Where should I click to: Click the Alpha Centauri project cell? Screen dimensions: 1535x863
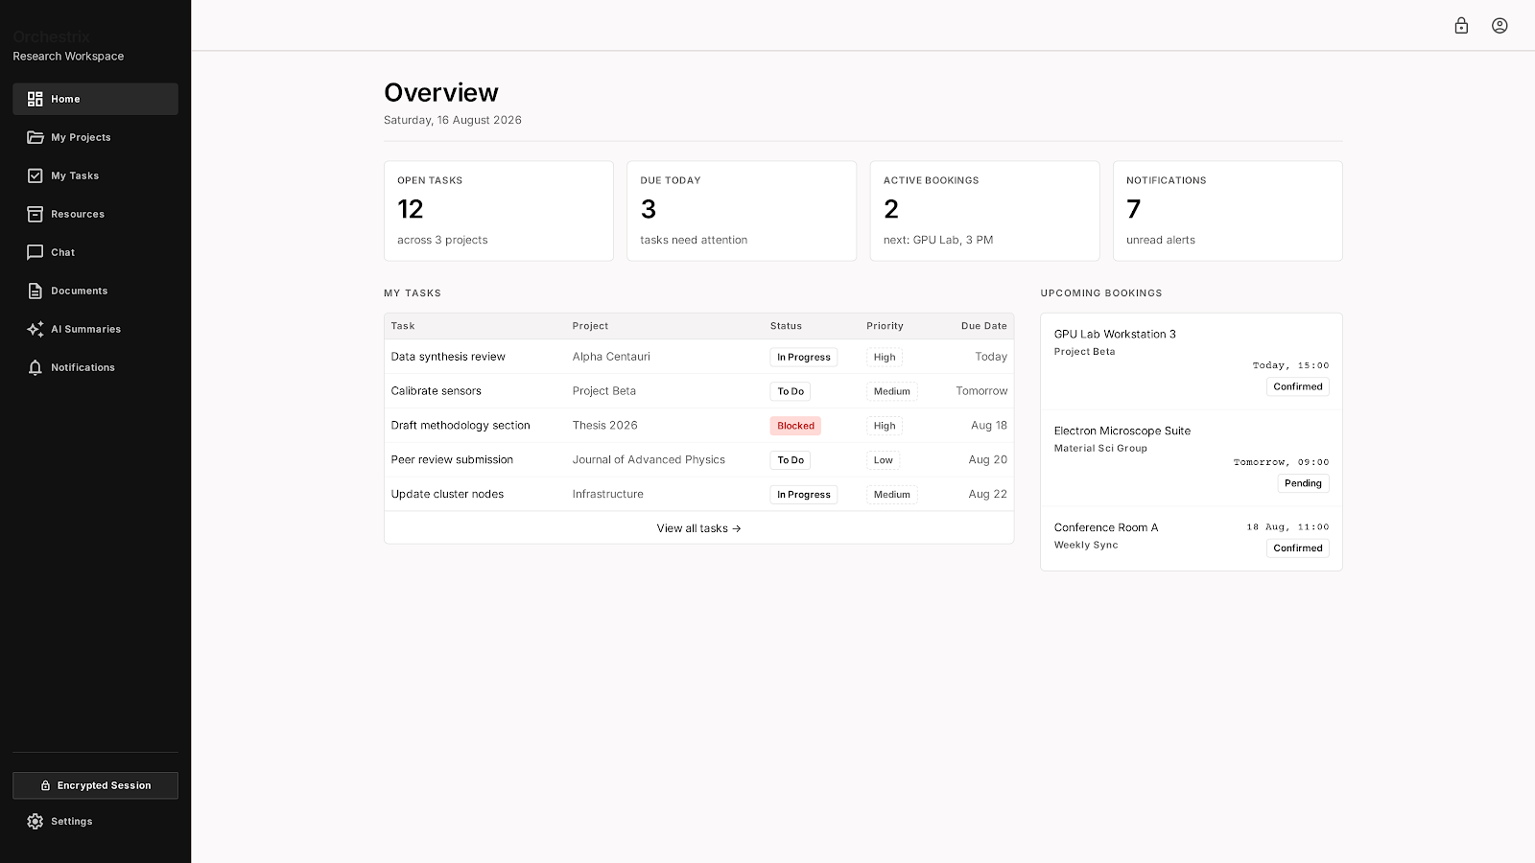(x=611, y=357)
